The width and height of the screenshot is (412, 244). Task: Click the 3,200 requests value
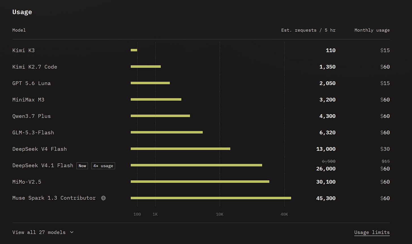click(327, 100)
